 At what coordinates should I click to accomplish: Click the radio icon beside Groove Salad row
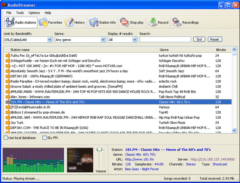[8, 87]
